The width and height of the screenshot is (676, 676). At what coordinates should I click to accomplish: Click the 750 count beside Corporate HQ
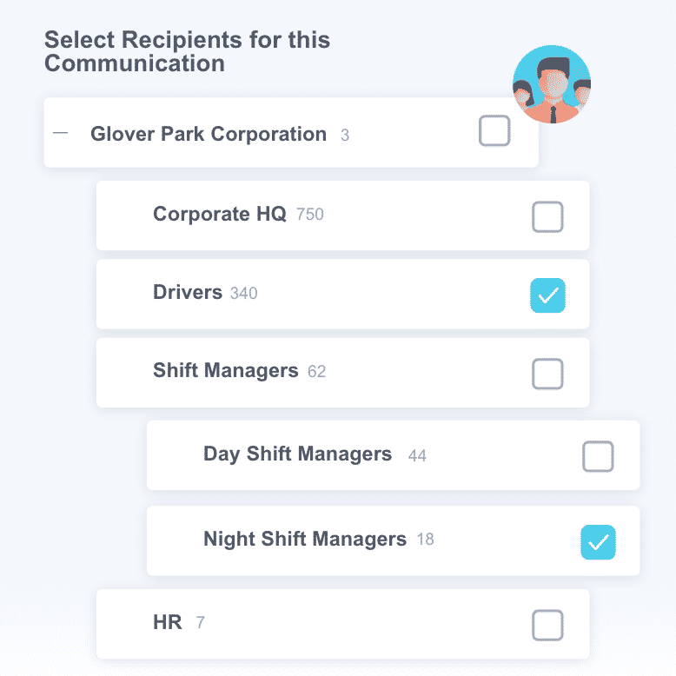tap(310, 215)
